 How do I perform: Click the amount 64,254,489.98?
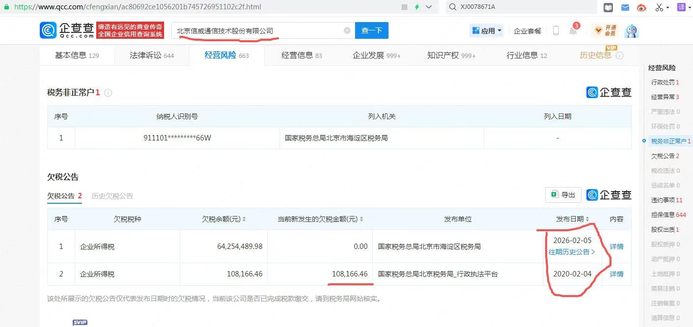click(x=240, y=246)
